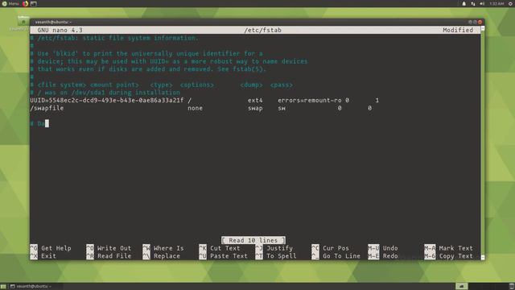
Task: Click 'none' mount point on swapfile line
Action: click(195, 108)
